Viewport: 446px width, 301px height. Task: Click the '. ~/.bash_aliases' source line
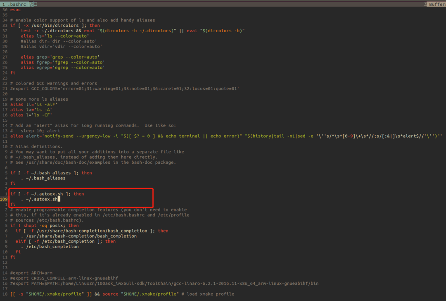tap(43, 178)
